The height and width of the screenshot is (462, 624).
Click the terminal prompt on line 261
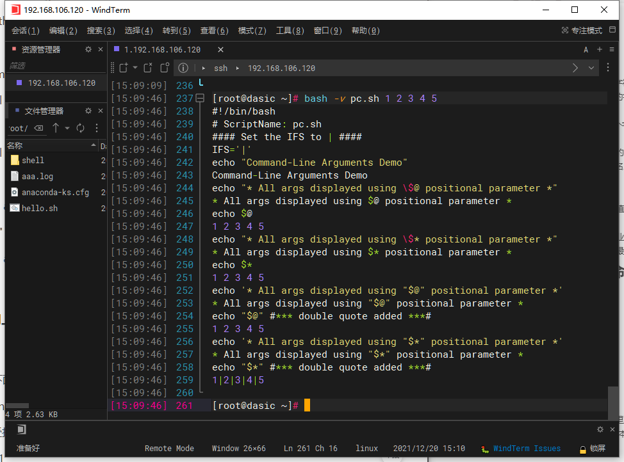tap(256, 406)
